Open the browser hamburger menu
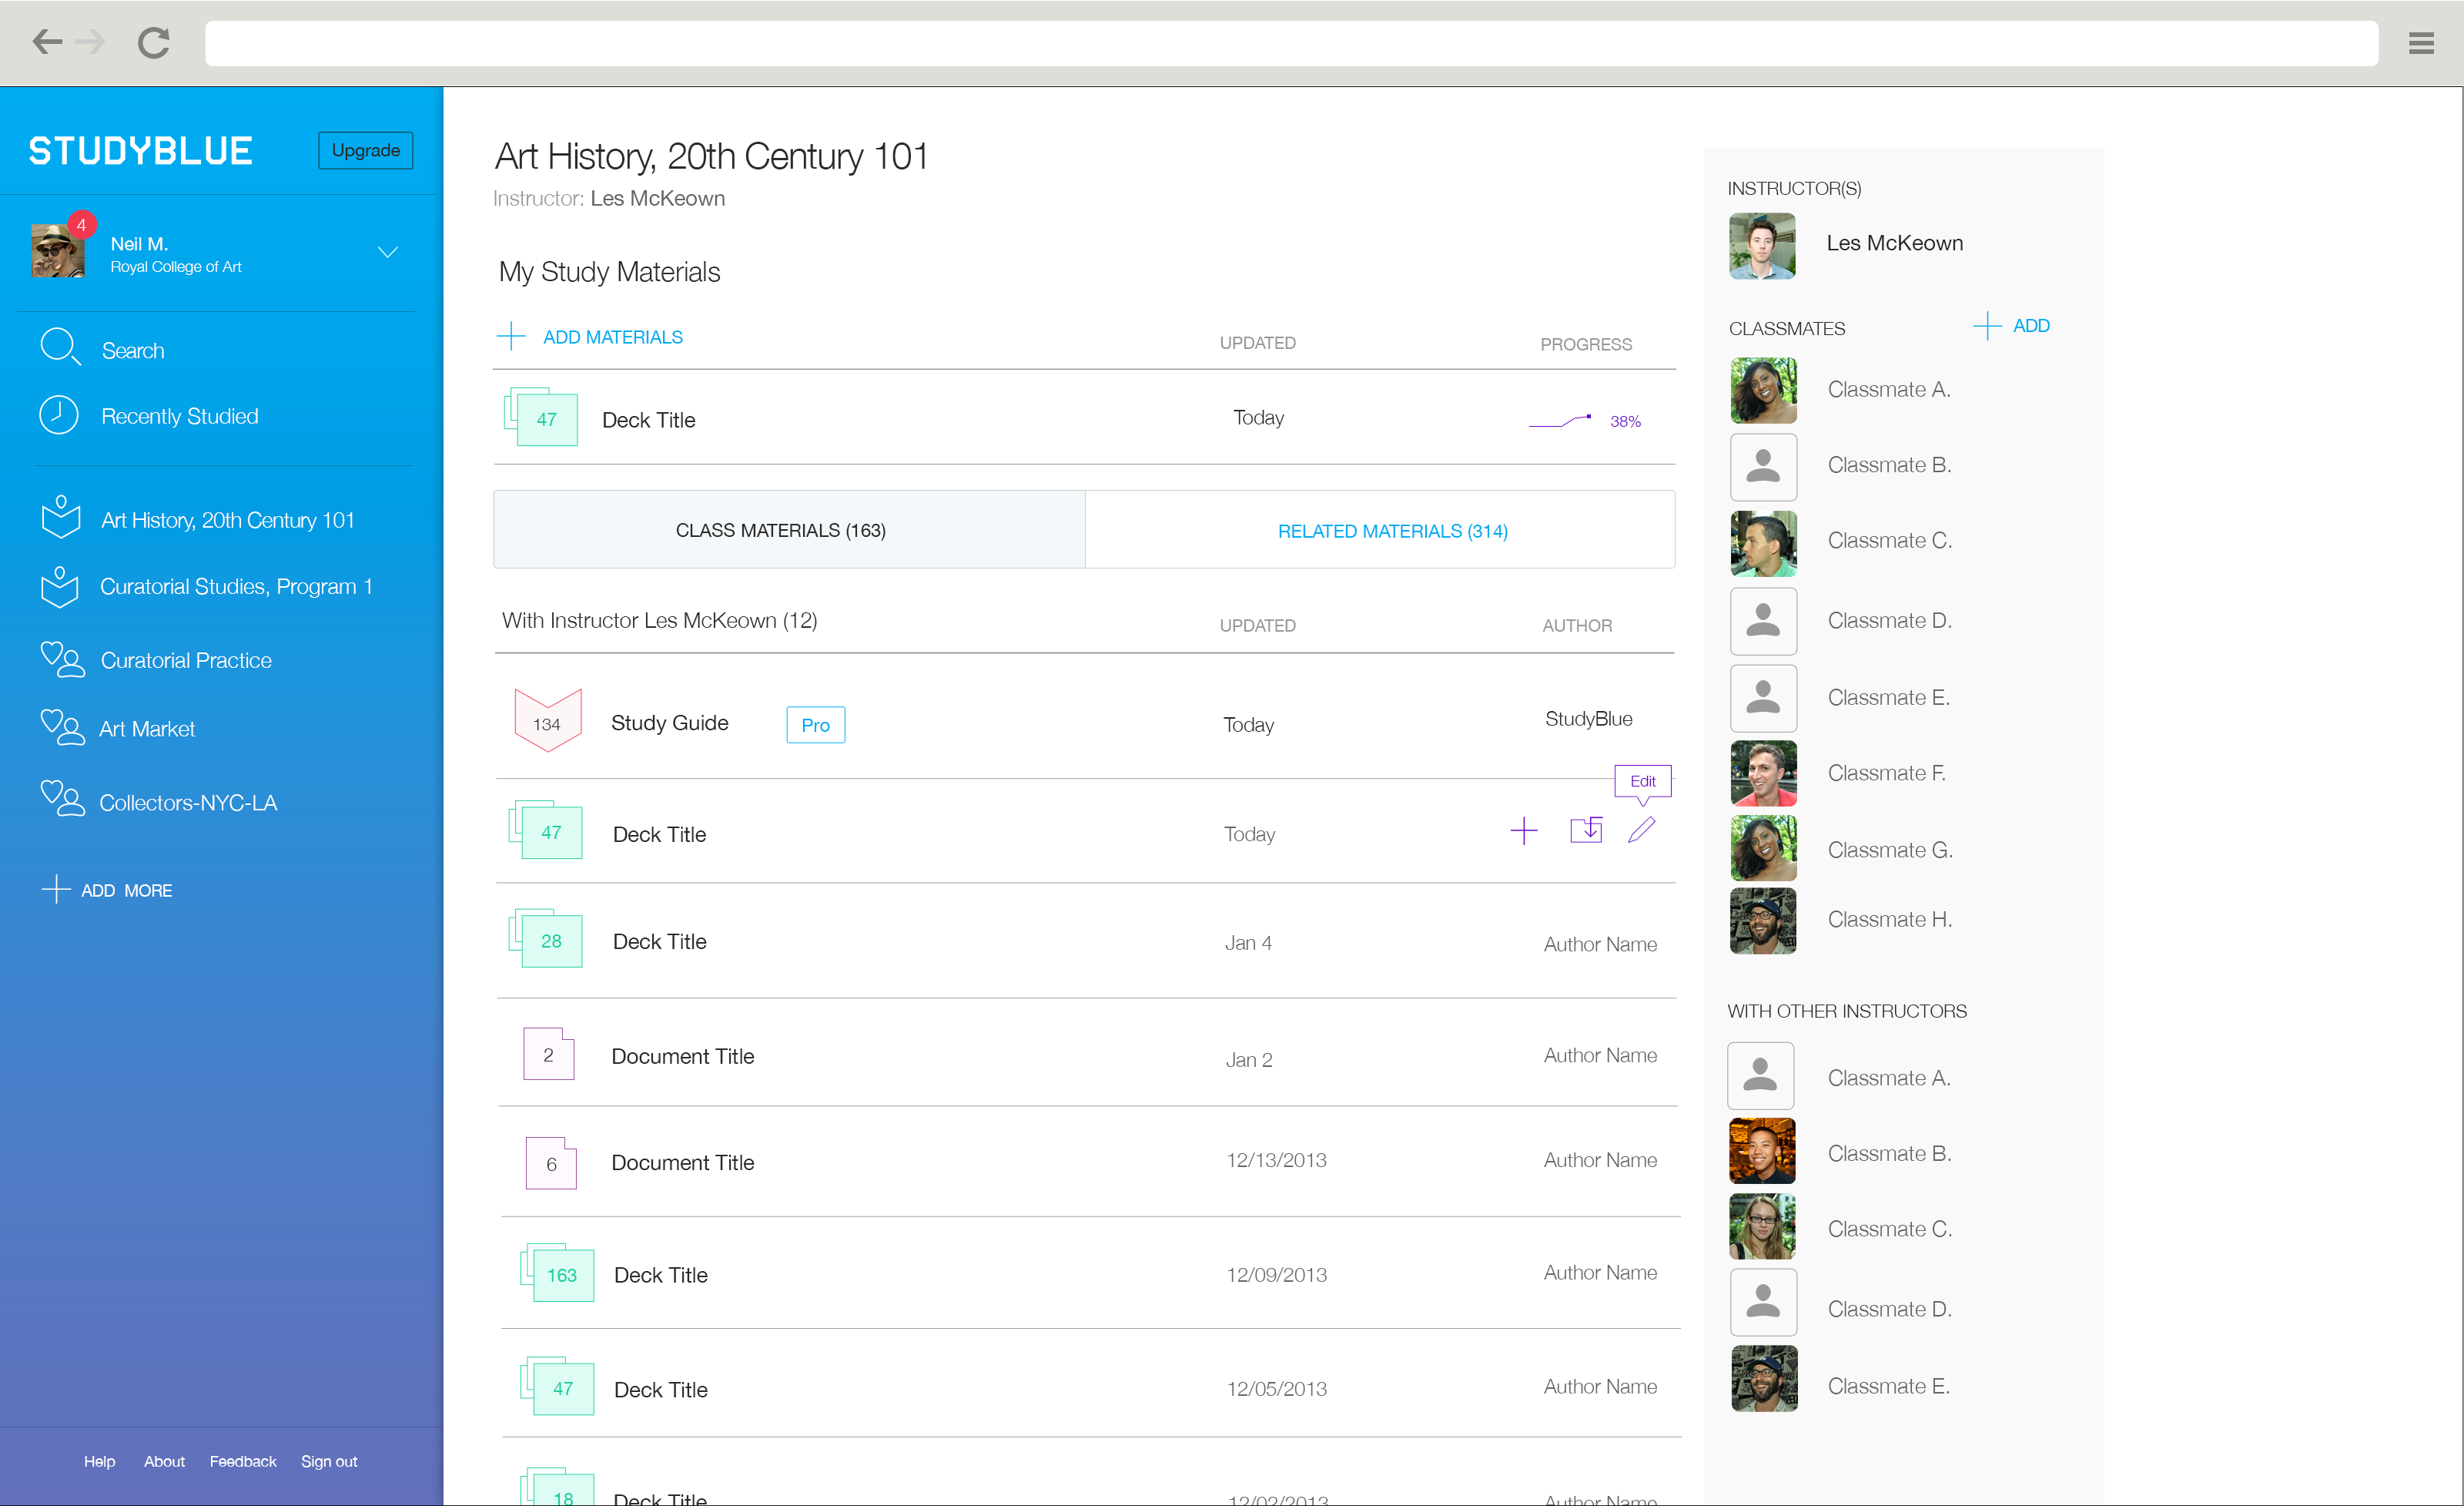2464x1506 pixels. [x=2421, y=43]
